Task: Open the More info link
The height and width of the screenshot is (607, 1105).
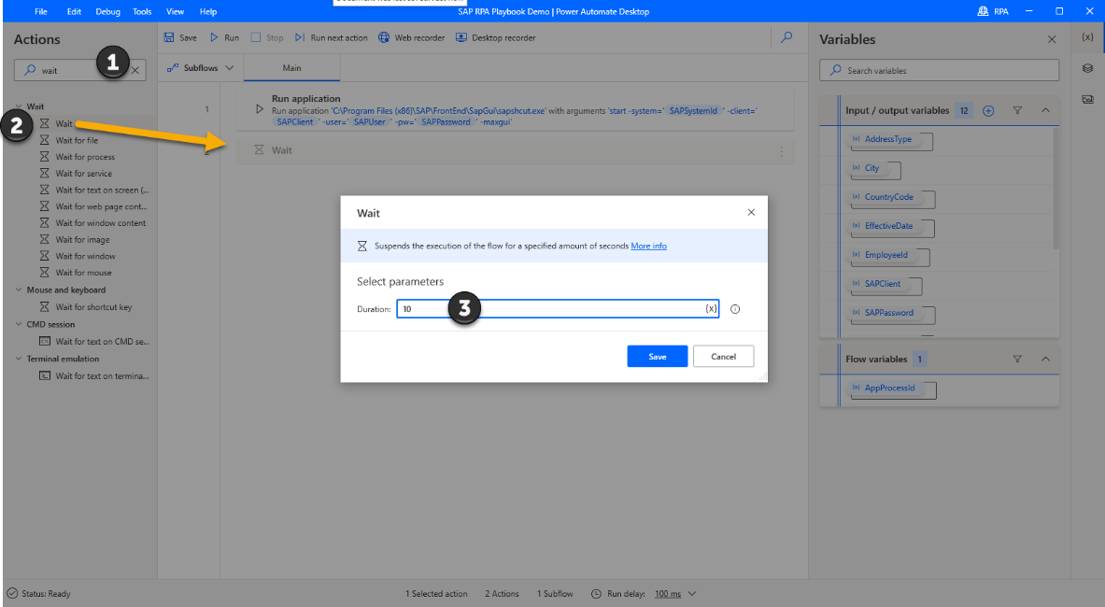Action: tap(648, 246)
